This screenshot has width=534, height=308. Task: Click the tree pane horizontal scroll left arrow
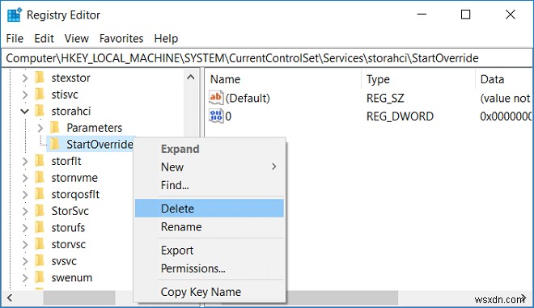click(10, 298)
